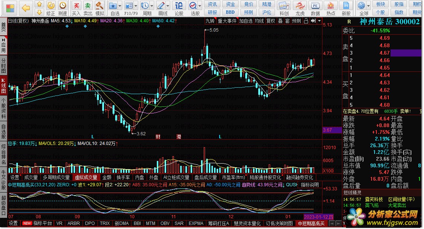
Task: Click the chart lock icon
Action: (x=306, y=21)
